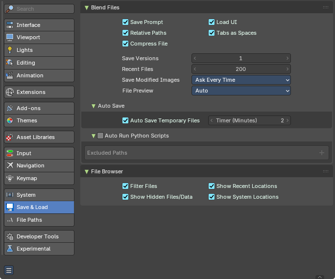The image size is (335, 279).
Task: Click the File Paths dots icon
Action: (10, 220)
